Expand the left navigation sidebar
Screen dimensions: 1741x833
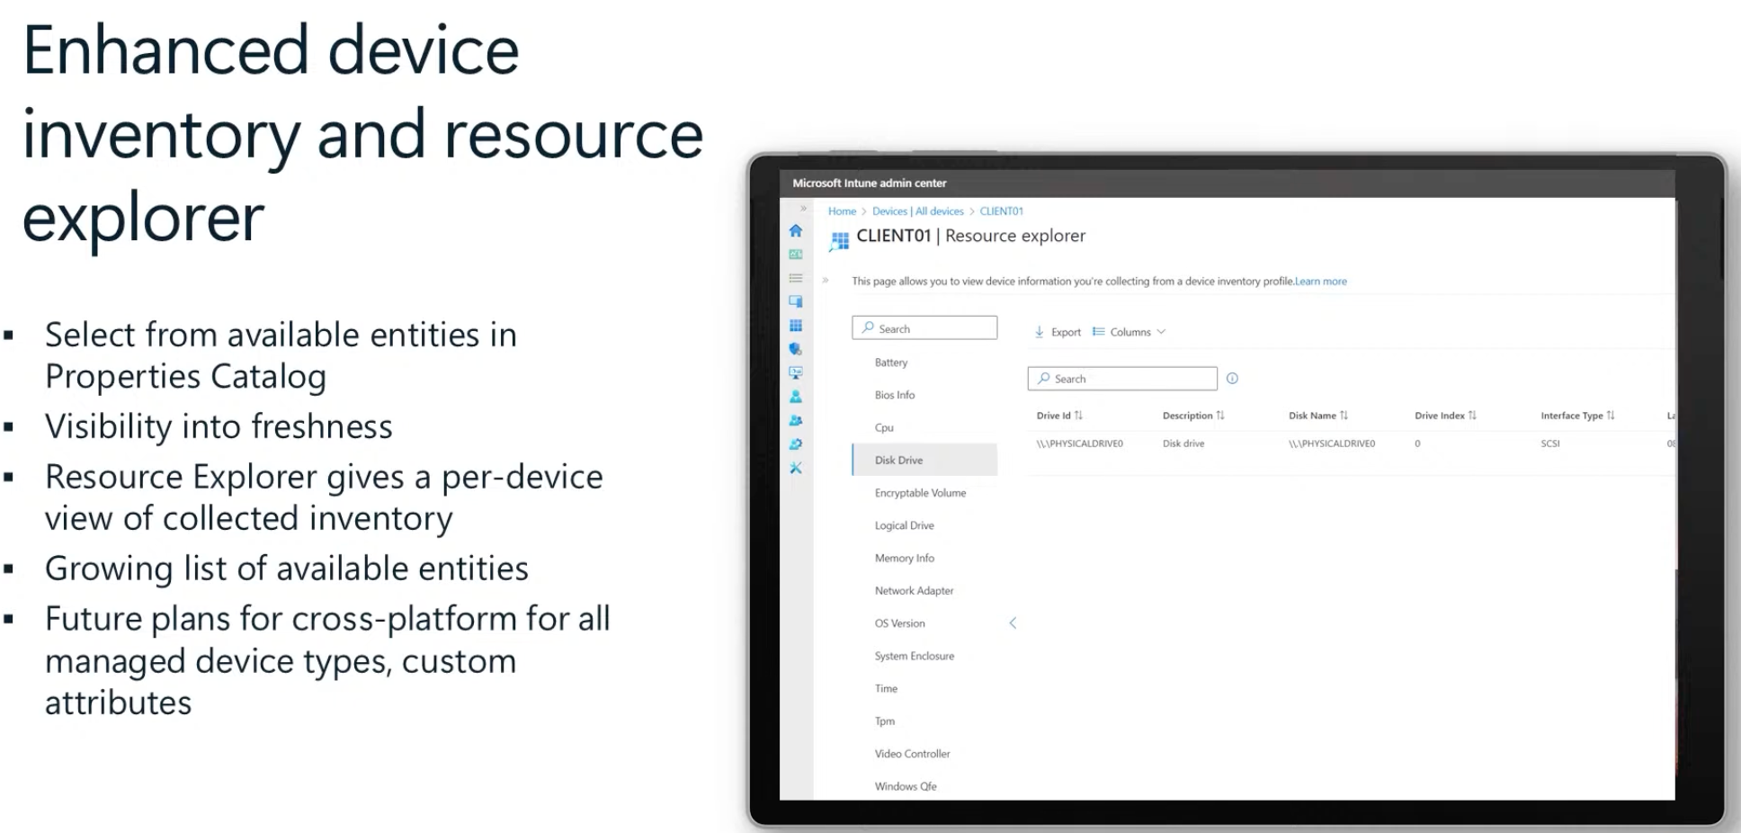pyautogui.click(x=804, y=209)
